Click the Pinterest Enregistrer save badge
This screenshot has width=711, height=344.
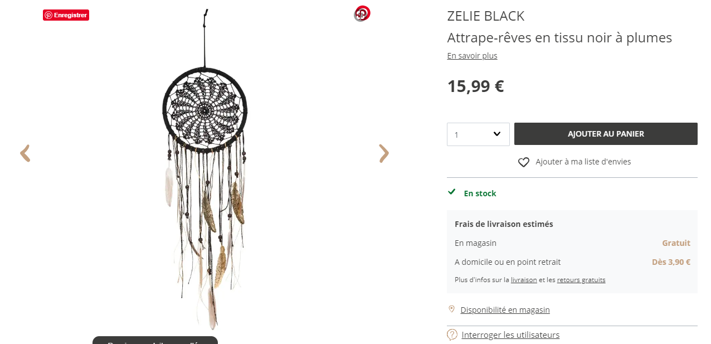(x=66, y=15)
